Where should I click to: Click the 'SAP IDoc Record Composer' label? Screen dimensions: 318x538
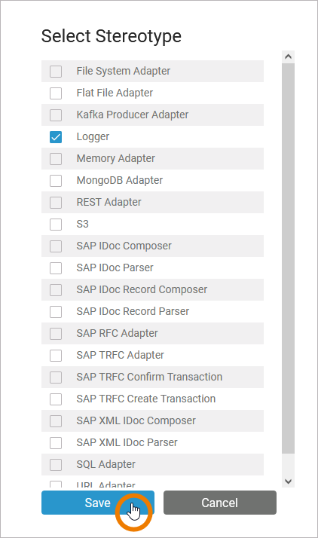pos(142,289)
